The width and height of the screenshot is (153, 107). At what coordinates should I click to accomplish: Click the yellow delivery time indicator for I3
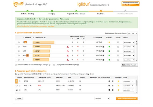[109, 42]
